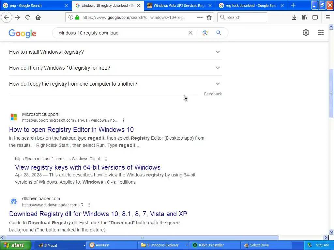Open options dots for Microsoft Support result

[123, 120]
